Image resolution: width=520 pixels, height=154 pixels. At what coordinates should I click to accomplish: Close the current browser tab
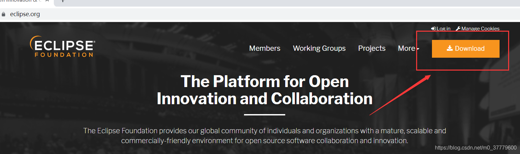47,1
